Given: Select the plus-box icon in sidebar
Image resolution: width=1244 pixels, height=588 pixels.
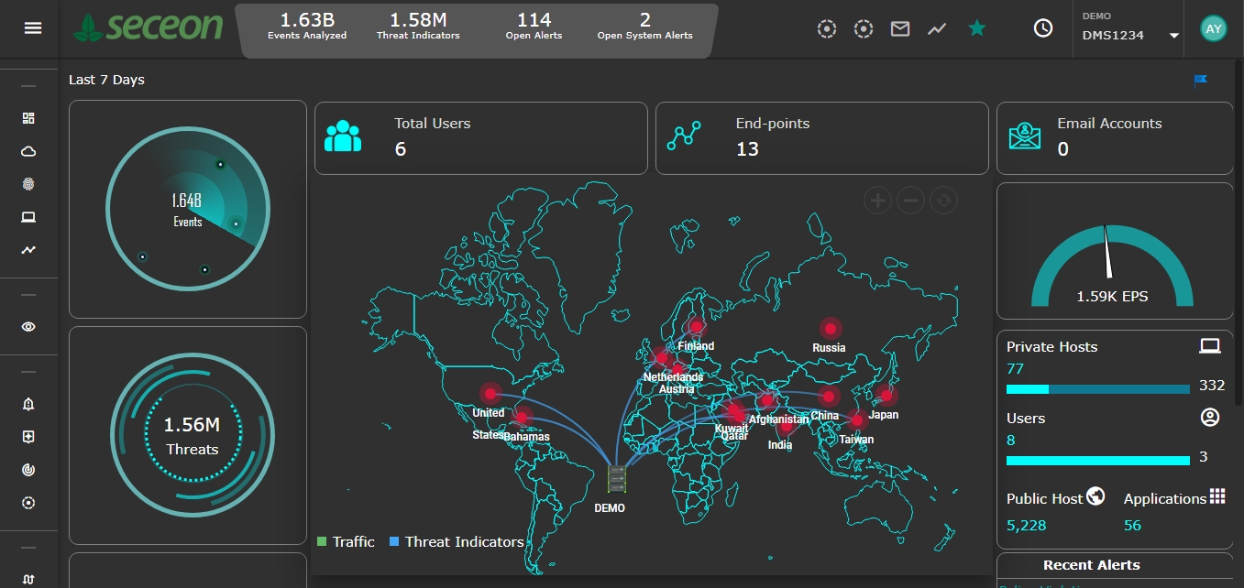Looking at the screenshot, I should 28,437.
